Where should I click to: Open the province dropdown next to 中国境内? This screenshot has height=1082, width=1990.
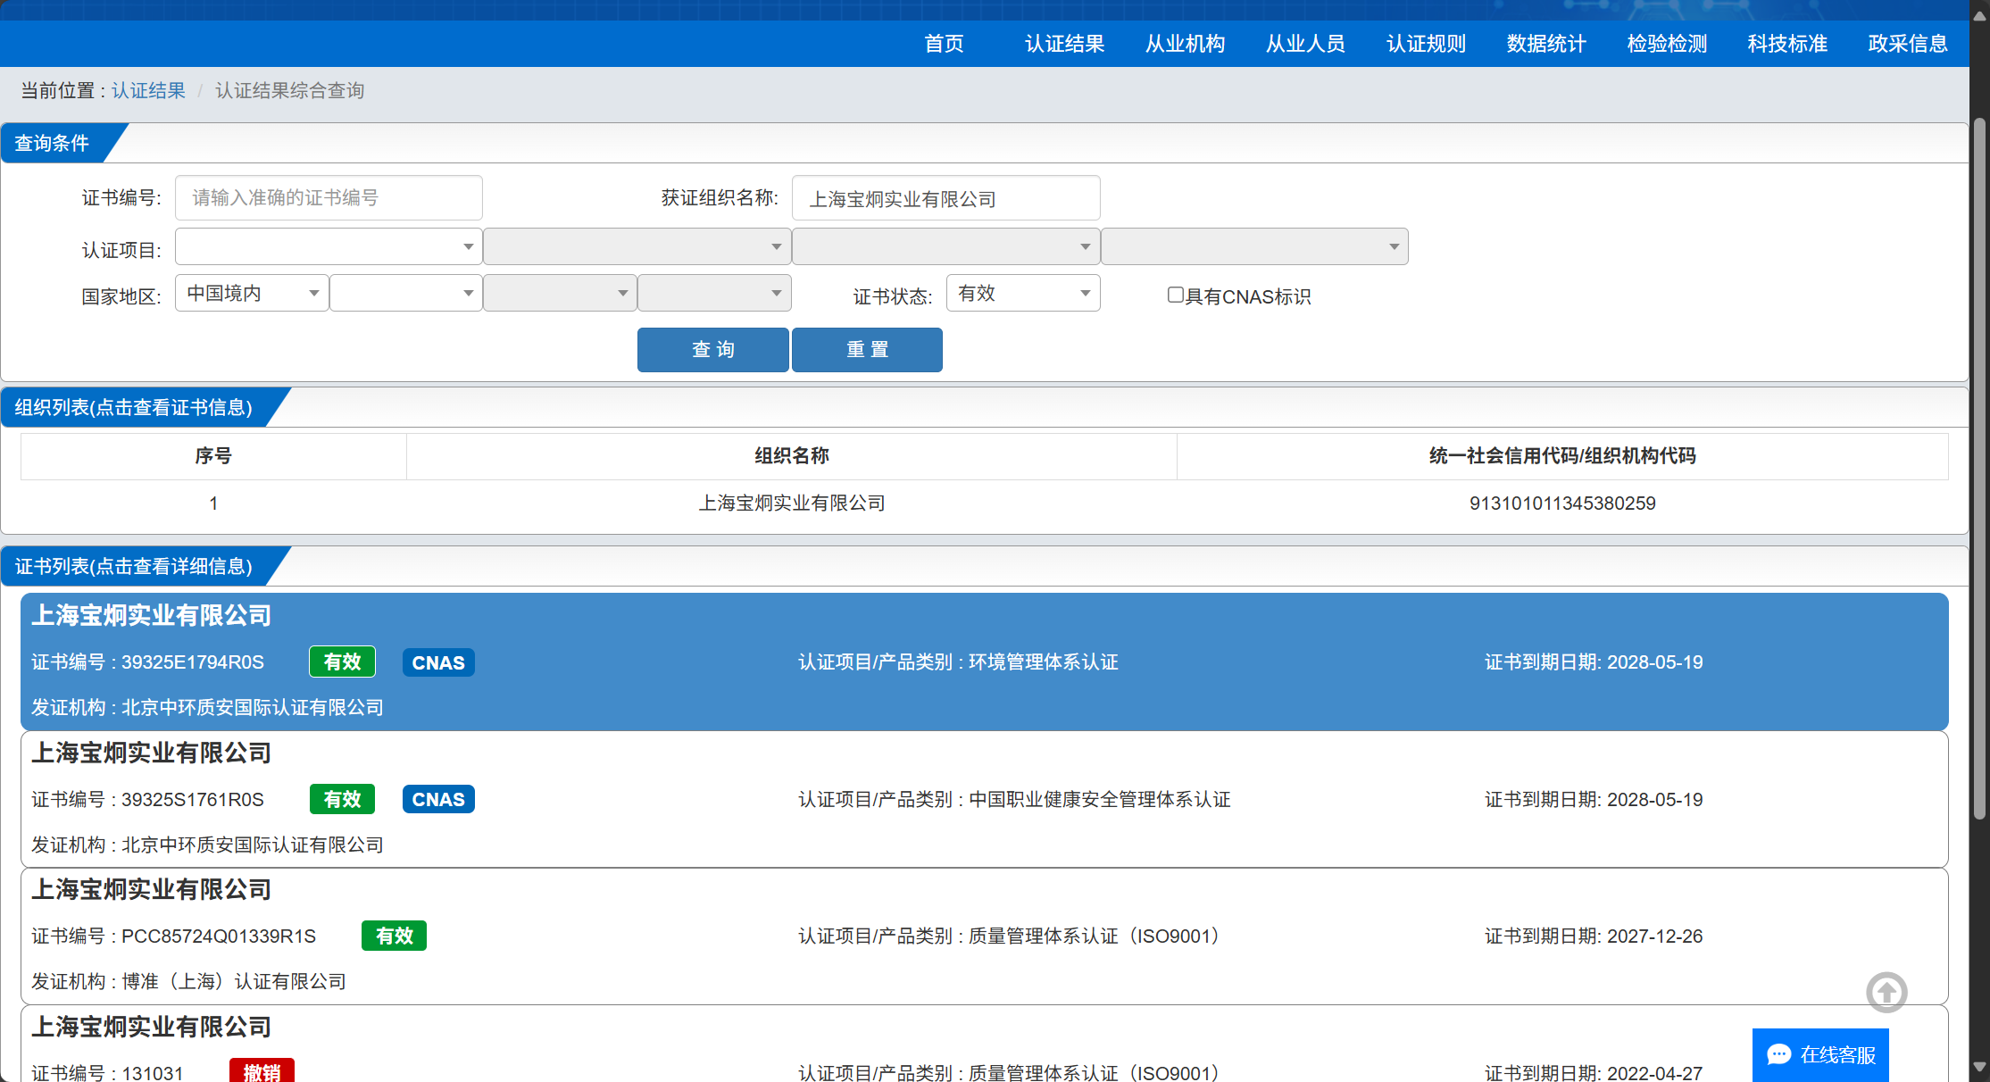coord(406,293)
